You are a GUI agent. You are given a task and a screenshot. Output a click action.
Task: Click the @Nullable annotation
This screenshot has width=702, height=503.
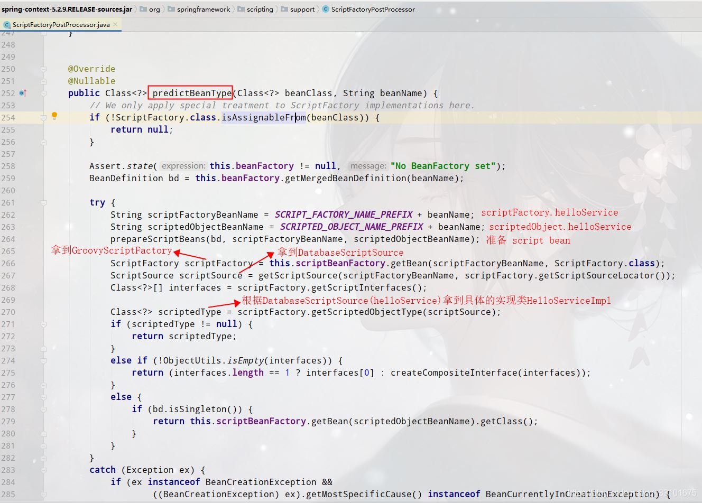point(91,81)
